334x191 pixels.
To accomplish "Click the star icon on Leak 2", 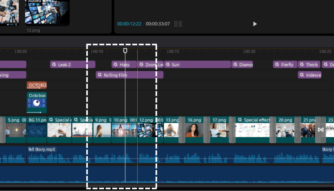I will point(54,64).
